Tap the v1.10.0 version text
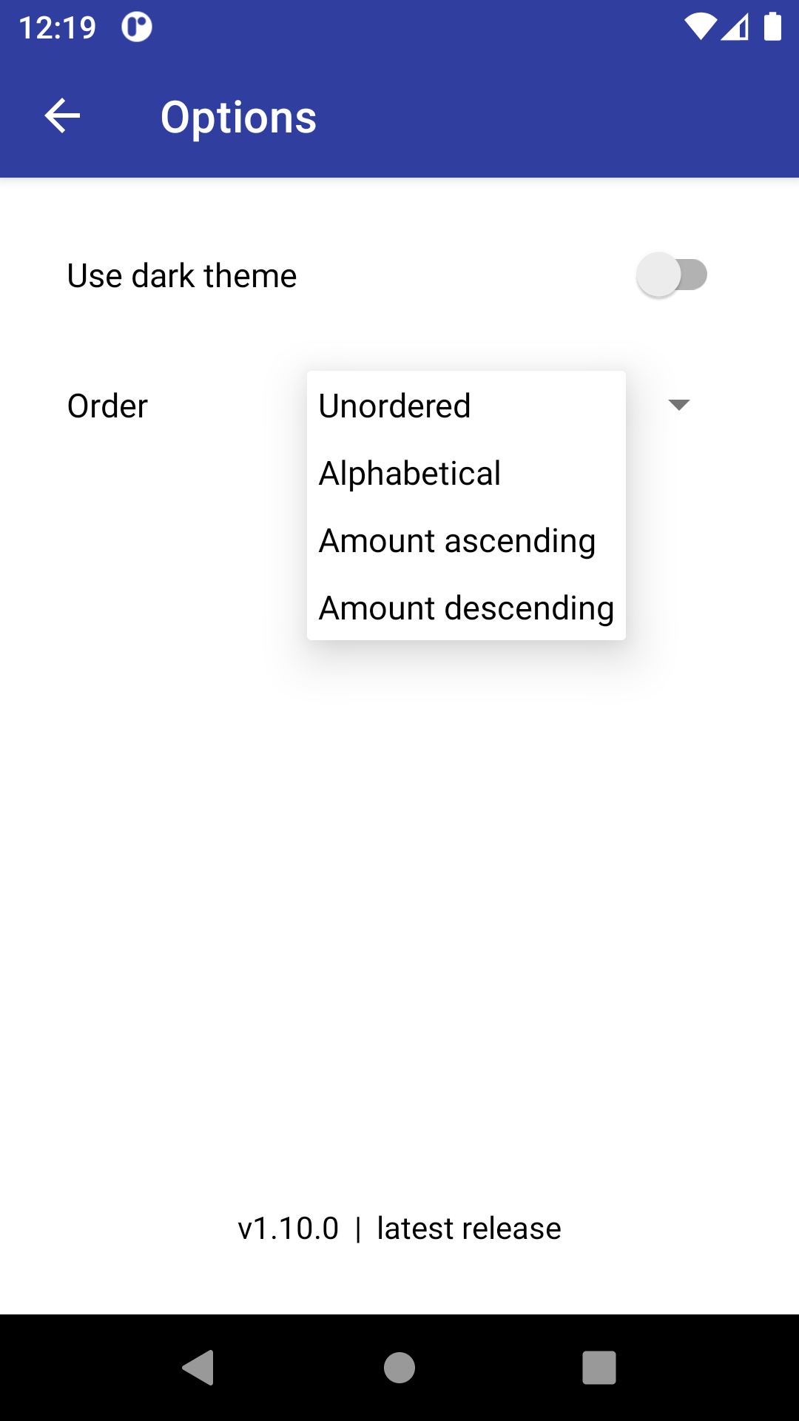This screenshot has height=1421, width=799. click(288, 1229)
